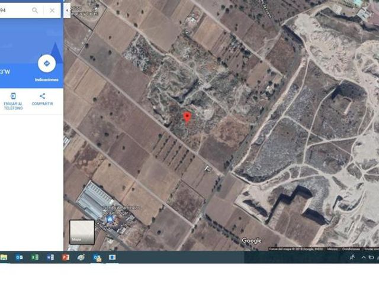The height and width of the screenshot is (284, 379).
Task: Collapse the side panel with the arrow
Action: coord(67,11)
